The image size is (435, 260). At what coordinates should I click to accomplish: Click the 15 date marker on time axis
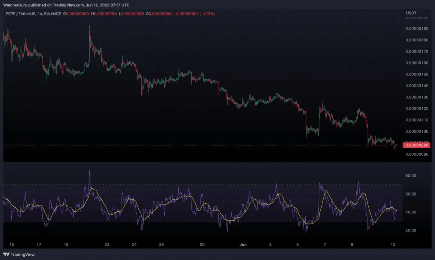pos(12,245)
